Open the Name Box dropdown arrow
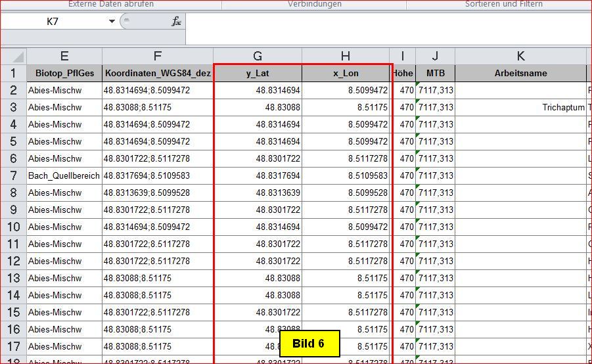 [112, 22]
